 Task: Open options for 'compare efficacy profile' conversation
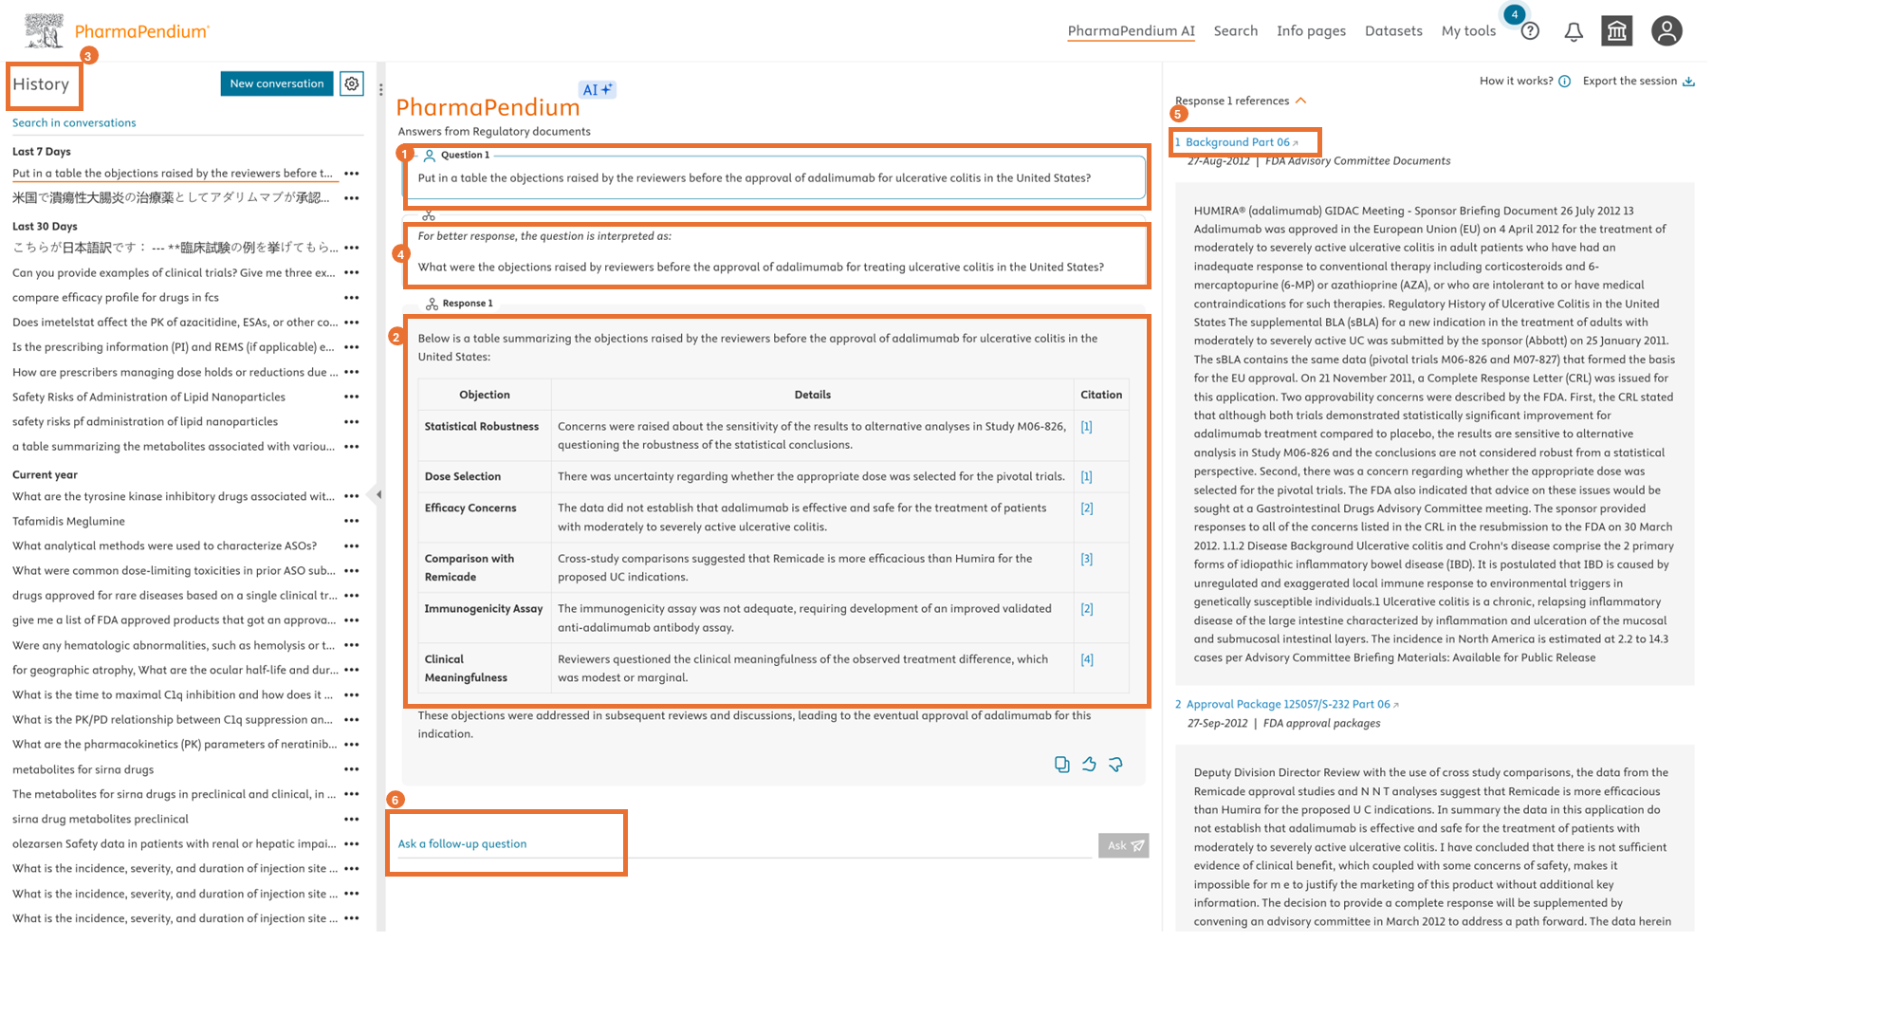352,298
